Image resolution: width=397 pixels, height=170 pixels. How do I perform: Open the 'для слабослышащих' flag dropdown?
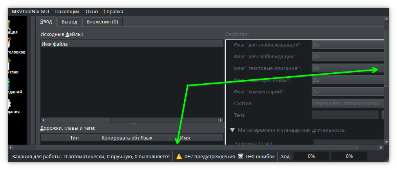(347, 45)
